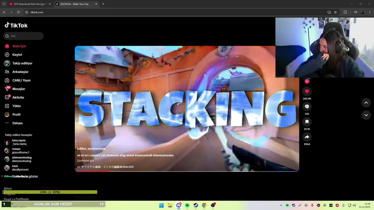
Task: Click the Yükle upload plus icon
Action: [7, 106]
